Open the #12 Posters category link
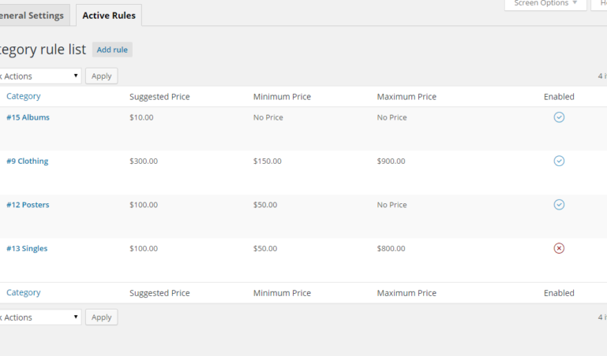 [x=28, y=205]
